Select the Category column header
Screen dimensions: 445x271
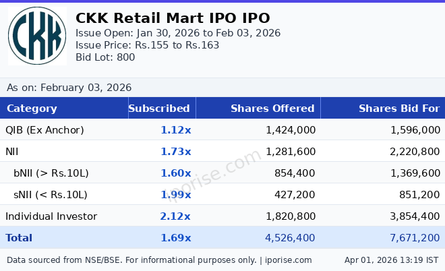point(32,109)
